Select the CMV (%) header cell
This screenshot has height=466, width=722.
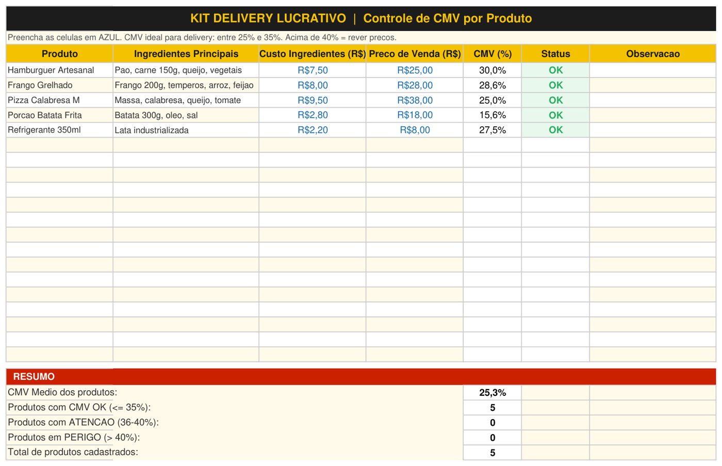click(493, 54)
